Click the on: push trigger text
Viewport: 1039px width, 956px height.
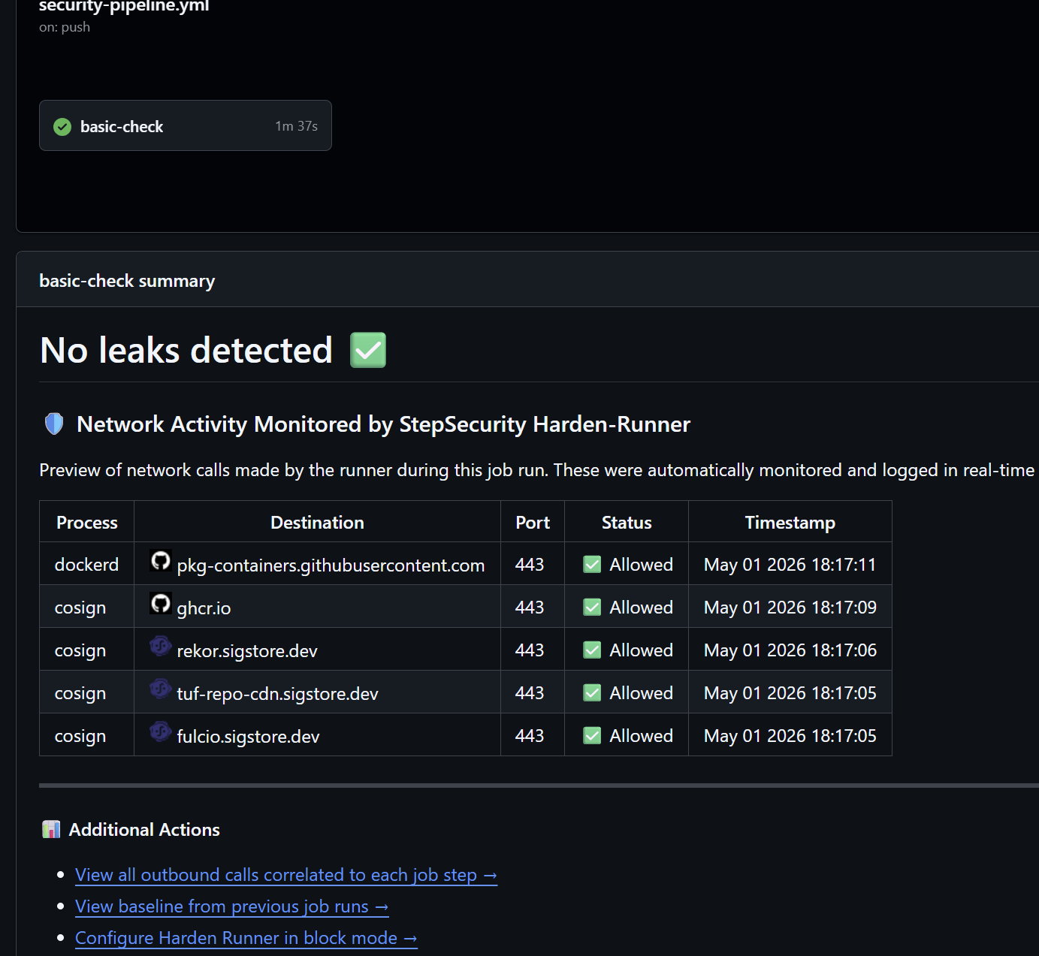point(65,27)
